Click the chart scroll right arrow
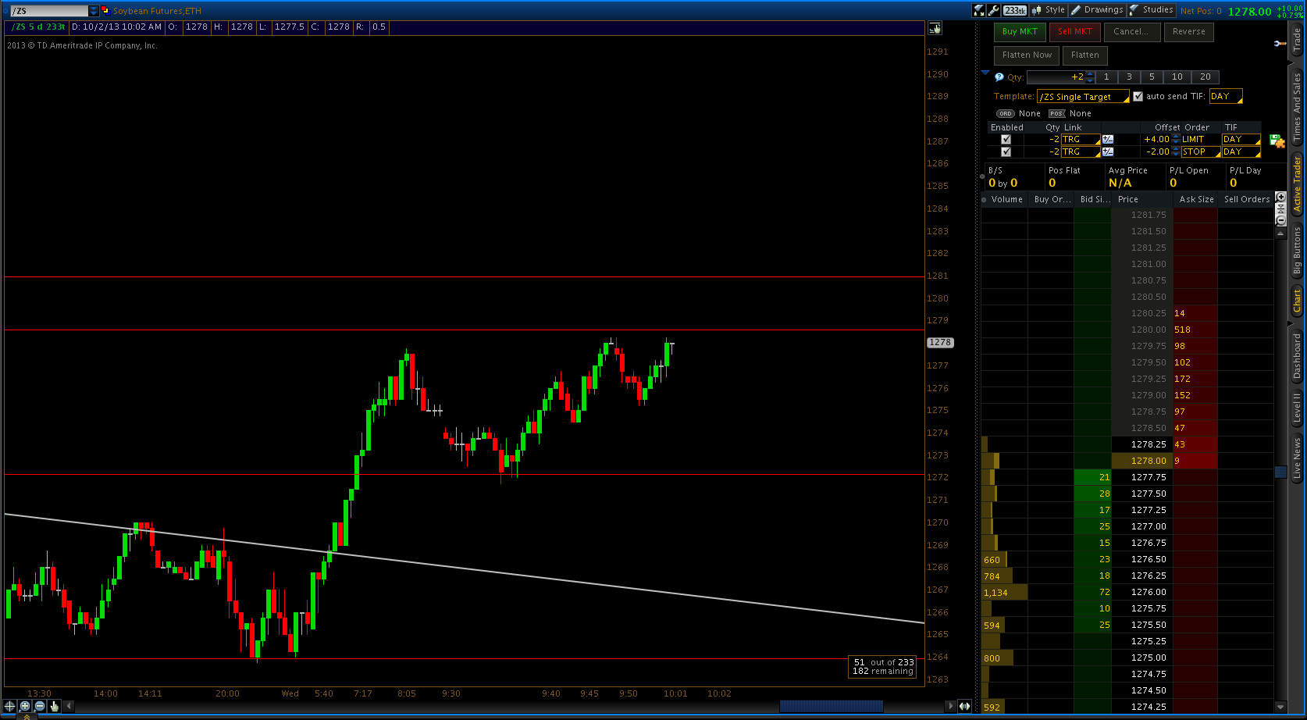The width and height of the screenshot is (1307, 720). 950,706
